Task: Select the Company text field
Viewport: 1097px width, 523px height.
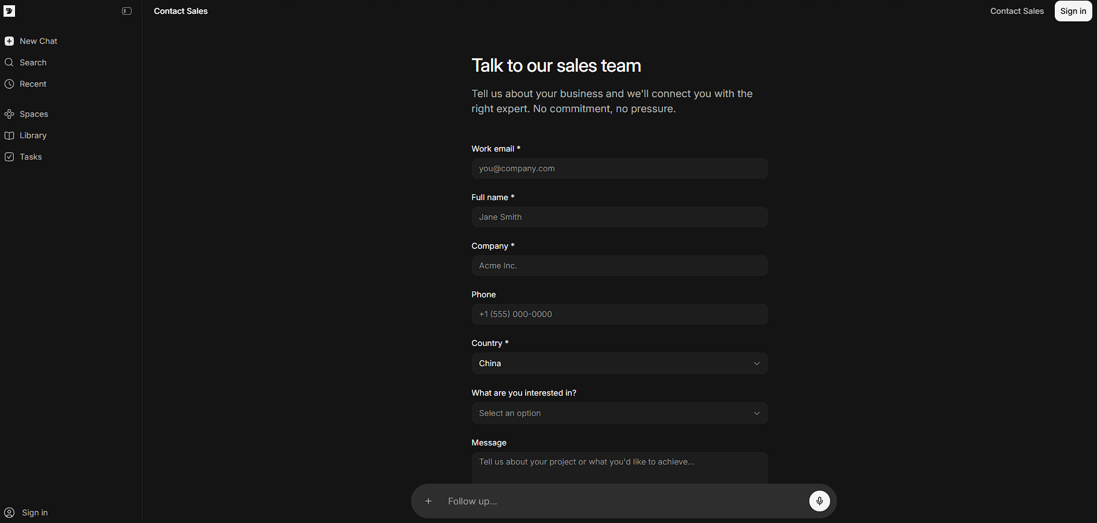Action: [x=619, y=266]
